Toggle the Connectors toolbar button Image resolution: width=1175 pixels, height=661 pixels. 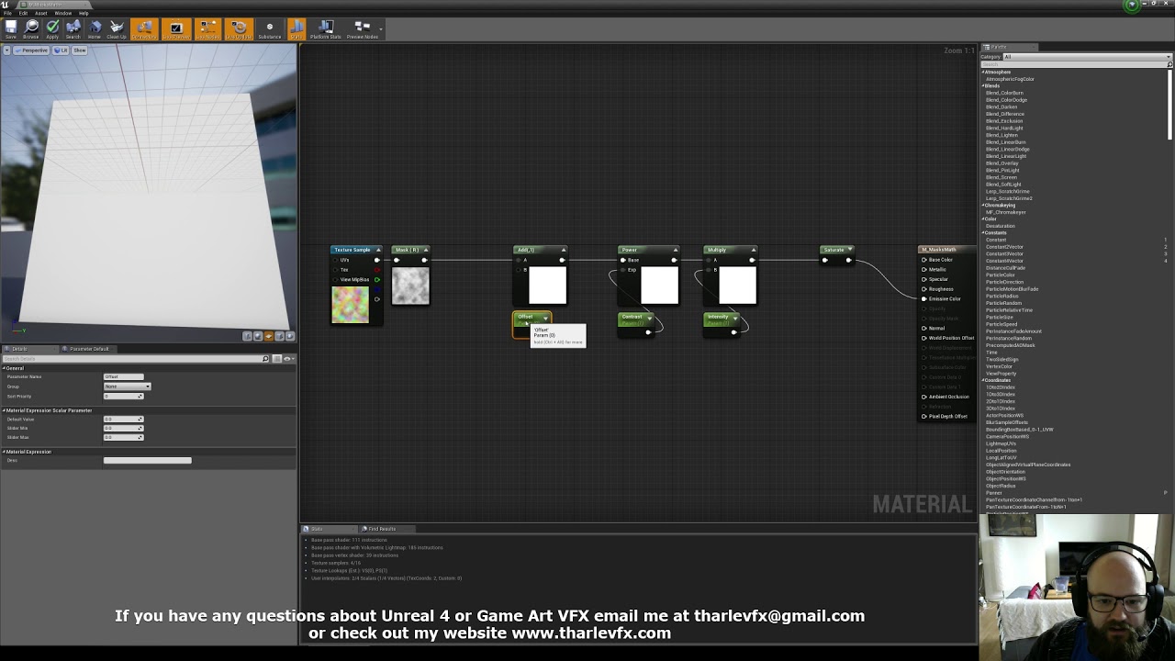click(144, 29)
